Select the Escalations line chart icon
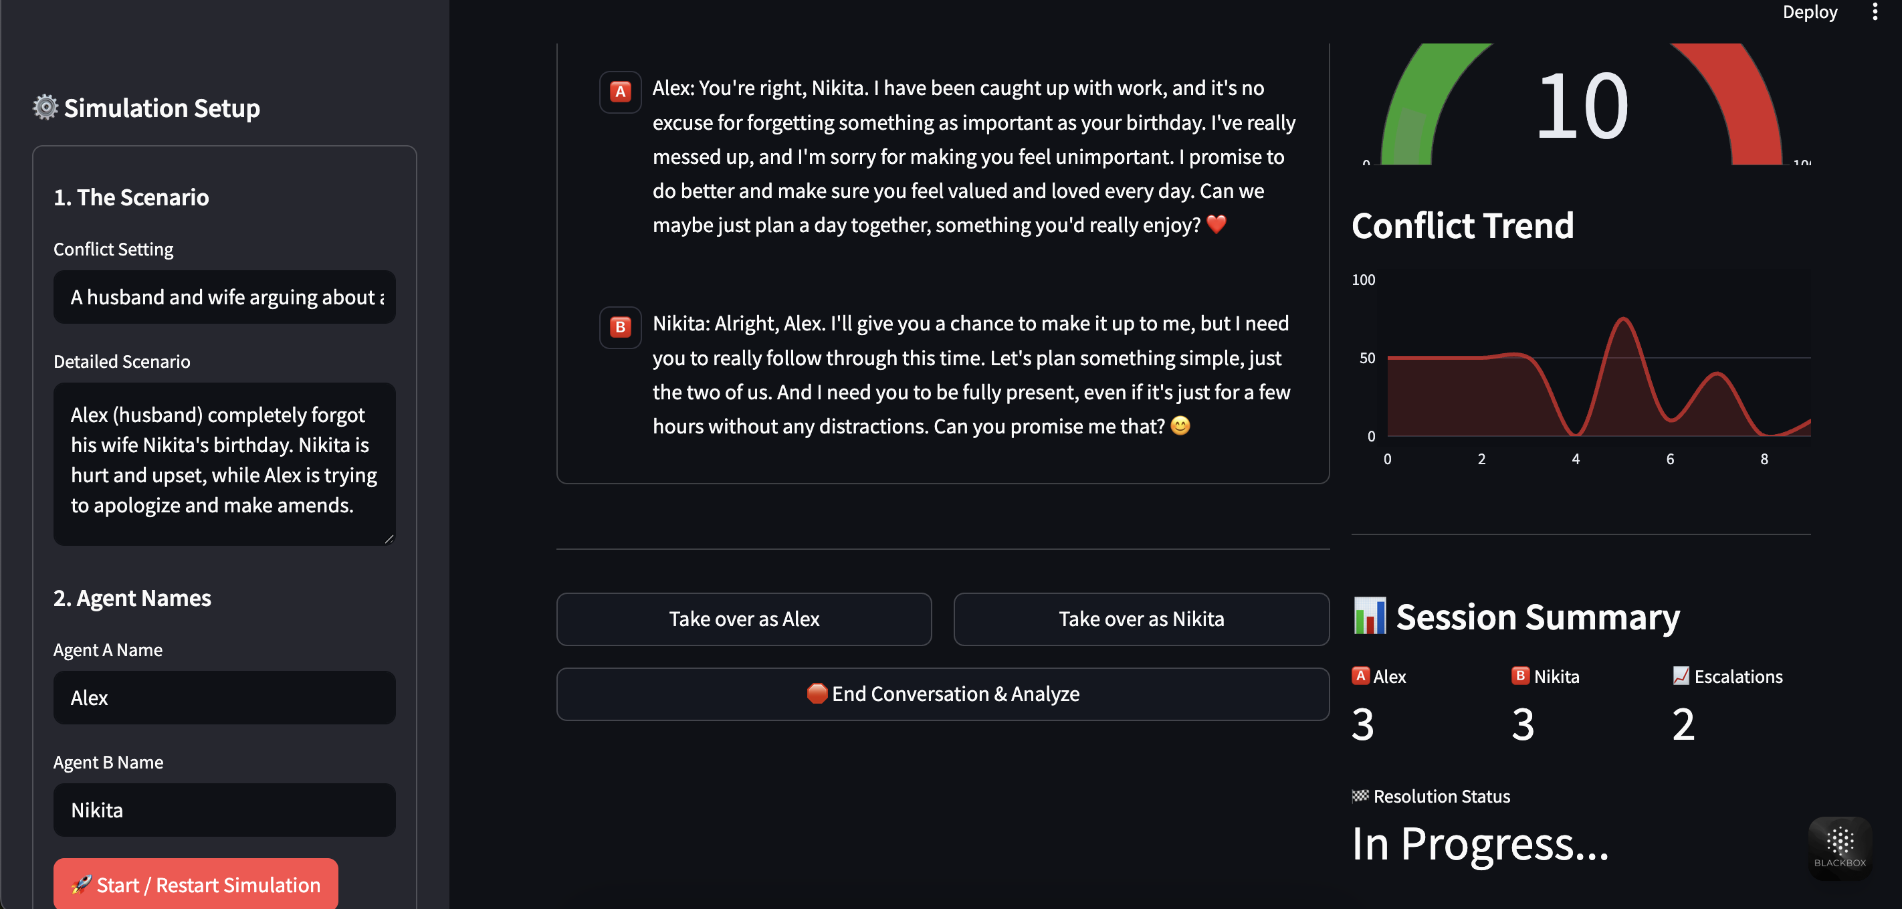This screenshot has width=1902, height=909. coord(1682,676)
